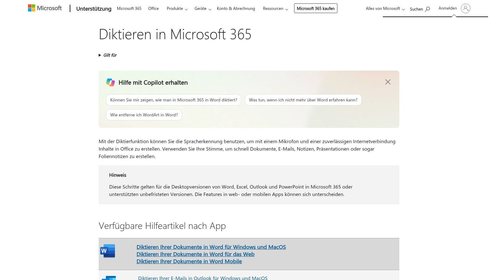Click the Anmelden sign-in link
This screenshot has height=280, width=498.
(x=448, y=8)
